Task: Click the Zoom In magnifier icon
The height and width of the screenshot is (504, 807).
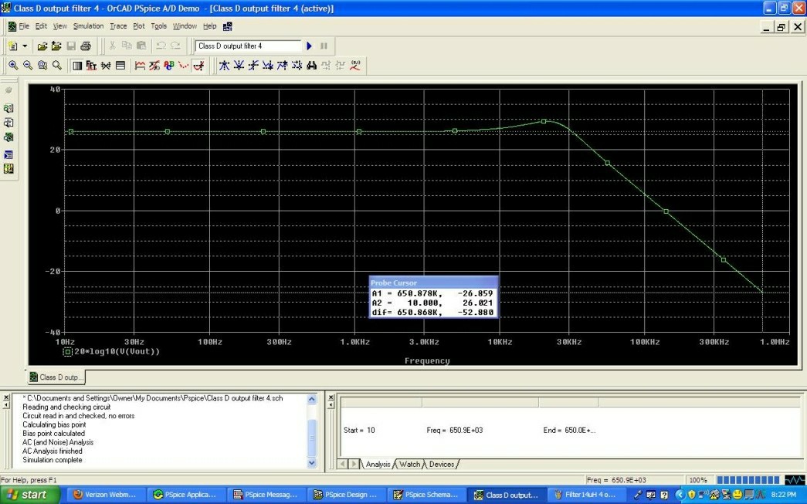Action: (13, 66)
